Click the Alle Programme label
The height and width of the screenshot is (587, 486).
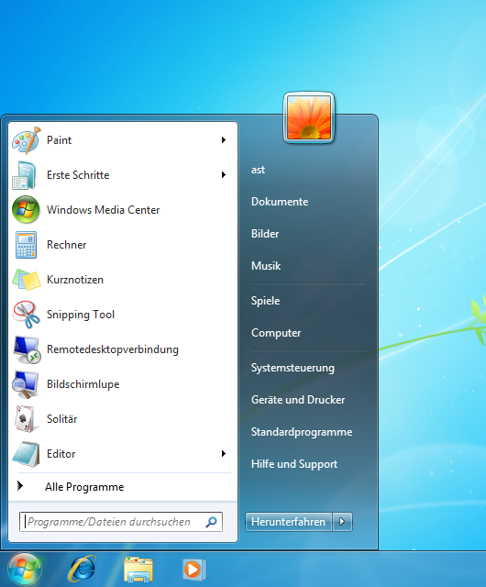tap(84, 487)
